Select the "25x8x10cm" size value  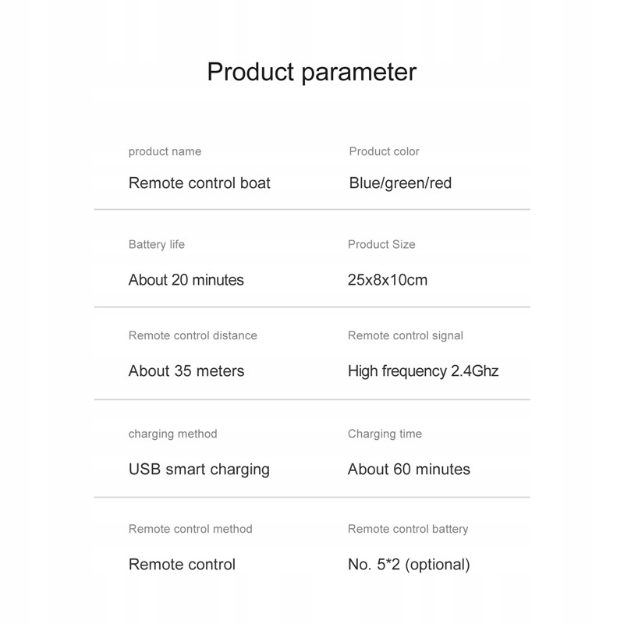click(388, 279)
